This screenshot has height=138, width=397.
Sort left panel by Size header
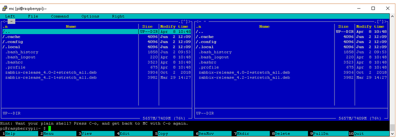pos(148,26)
